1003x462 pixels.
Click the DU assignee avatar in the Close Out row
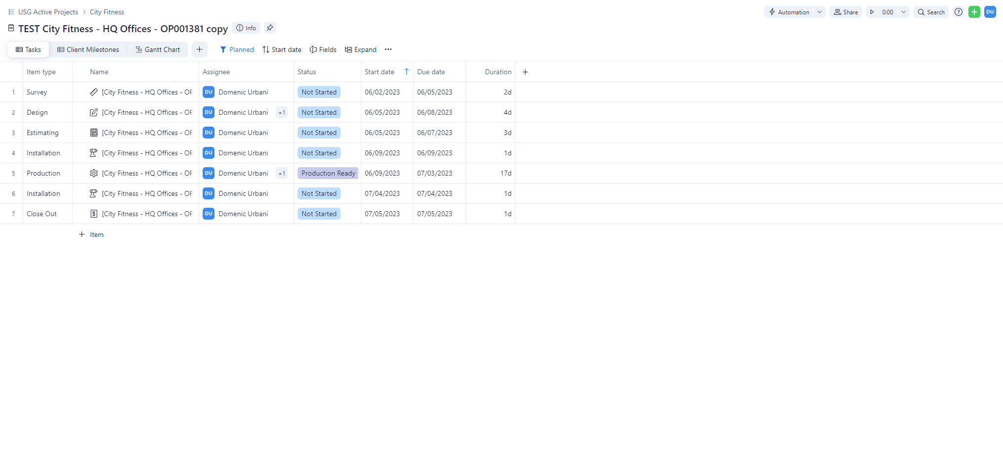coord(209,214)
